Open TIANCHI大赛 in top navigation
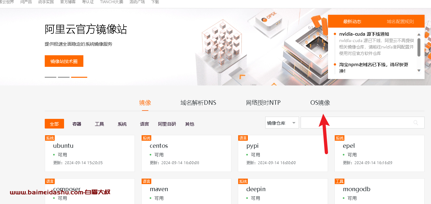This screenshot has width=431, height=204. (x=111, y=2)
